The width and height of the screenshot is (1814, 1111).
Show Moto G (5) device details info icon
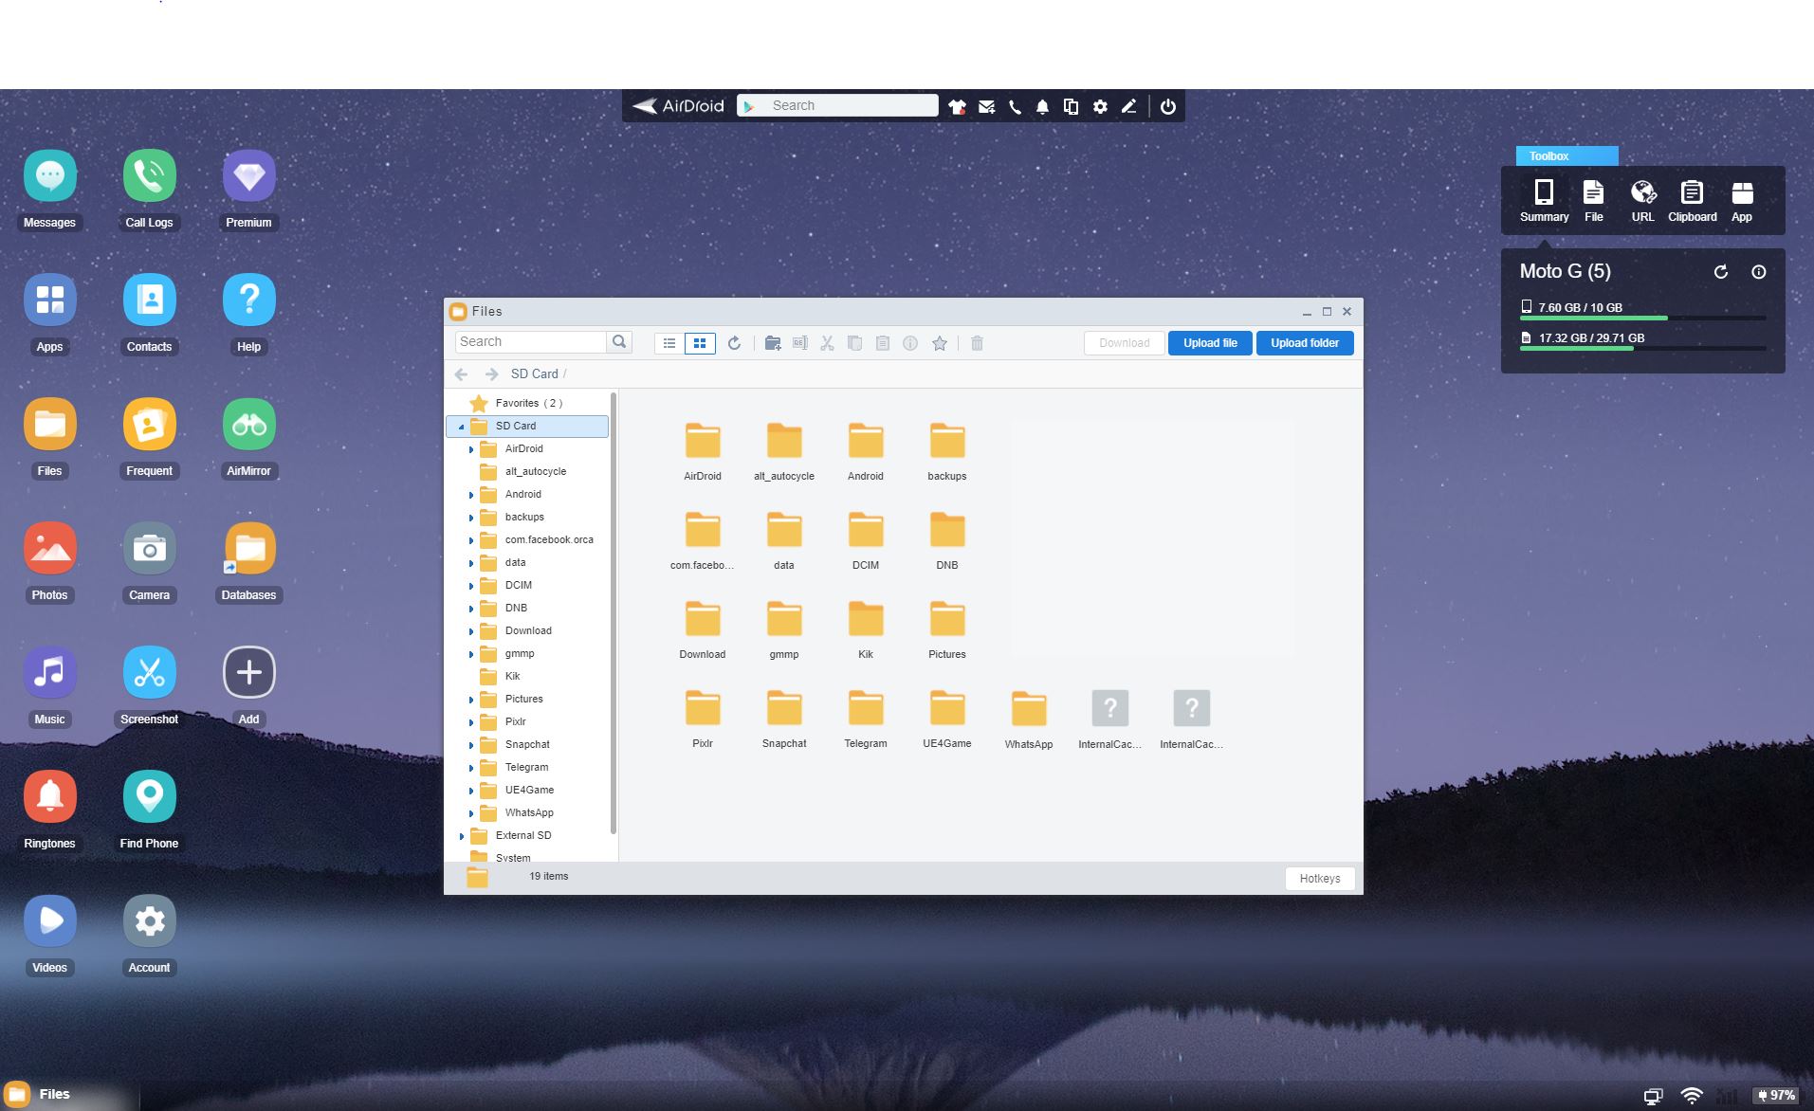pos(1758,272)
